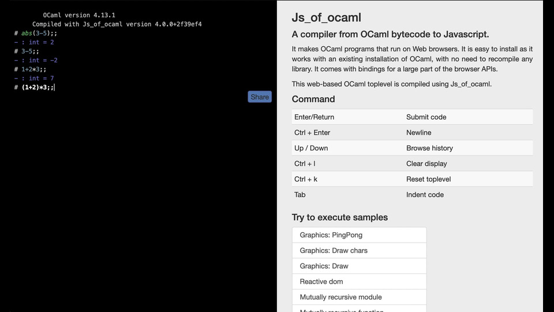Click the (1+2)*3;; toplevel input line
Image resolution: width=554 pixels, height=312 pixels.
click(x=38, y=87)
